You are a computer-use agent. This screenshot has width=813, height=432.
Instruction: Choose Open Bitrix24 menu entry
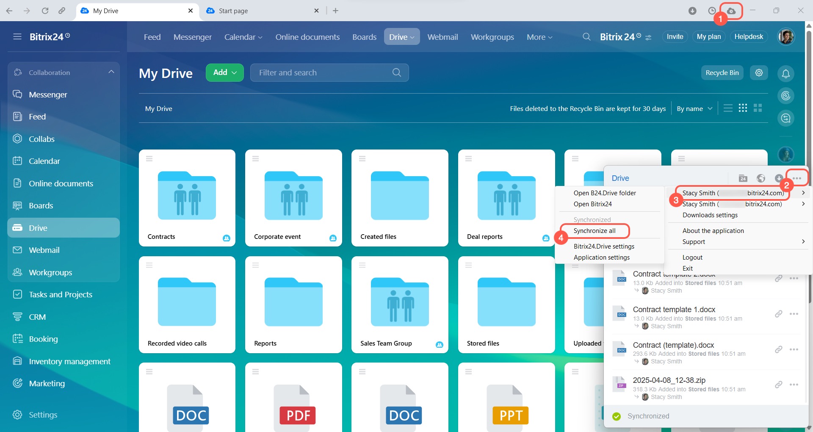(592, 204)
